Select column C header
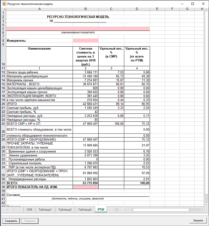209x226 pixels. click(x=111, y=9)
